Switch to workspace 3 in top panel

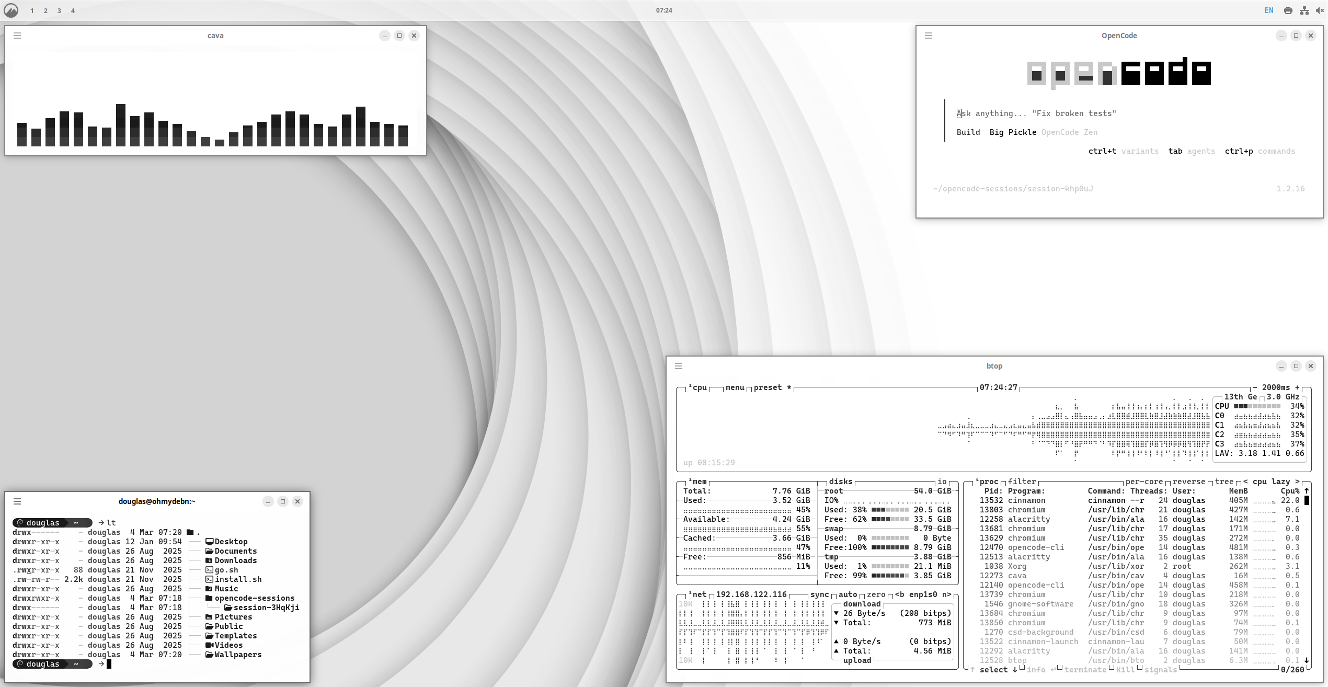pyautogui.click(x=59, y=11)
